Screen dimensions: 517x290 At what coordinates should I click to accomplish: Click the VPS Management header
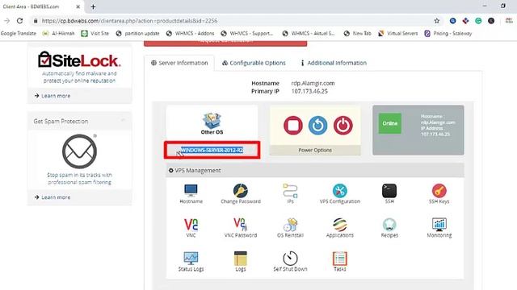[315, 170]
